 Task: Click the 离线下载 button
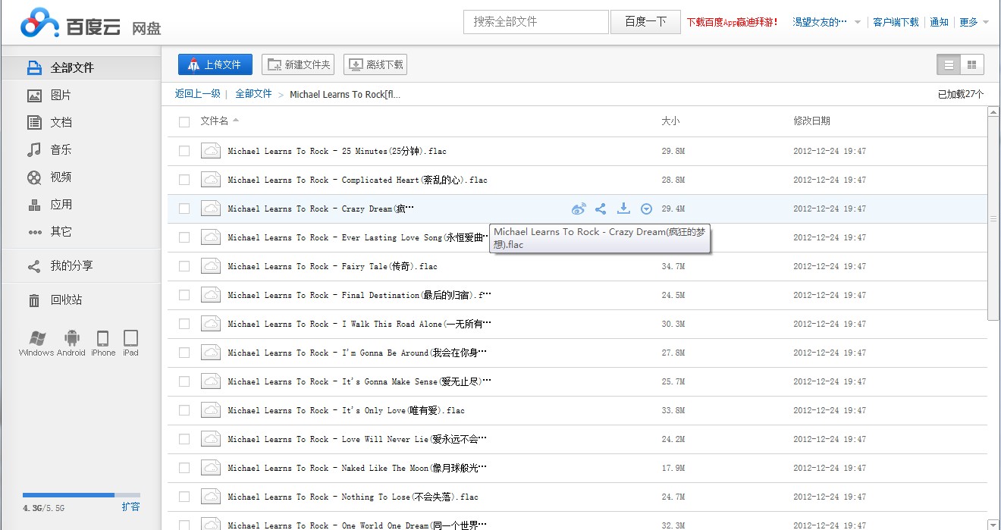375,64
